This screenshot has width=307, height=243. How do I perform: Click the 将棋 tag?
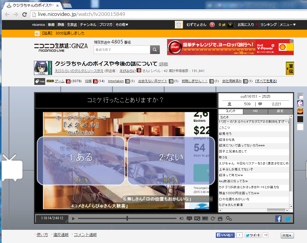pos(88,81)
